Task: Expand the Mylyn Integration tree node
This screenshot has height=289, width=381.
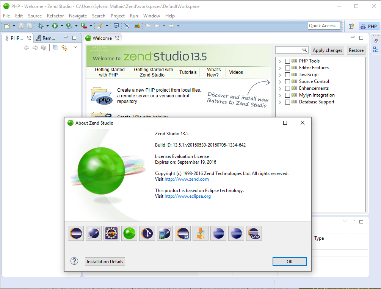Action: tap(280, 95)
